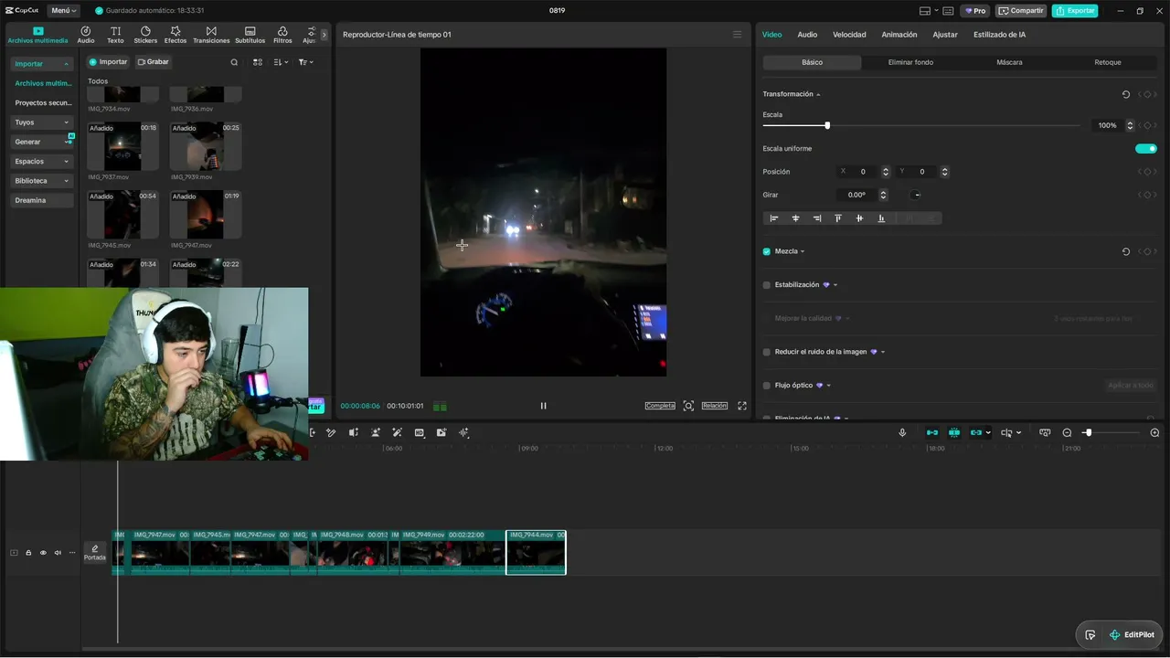The width and height of the screenshot is (1170, 658).
Task: Reset the Mezcla settings
Action: 1125,251
